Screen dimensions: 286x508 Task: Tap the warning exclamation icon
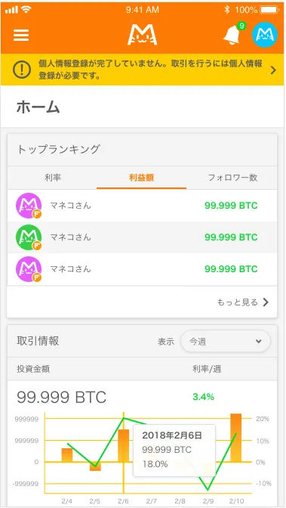(x=22, y=70)
